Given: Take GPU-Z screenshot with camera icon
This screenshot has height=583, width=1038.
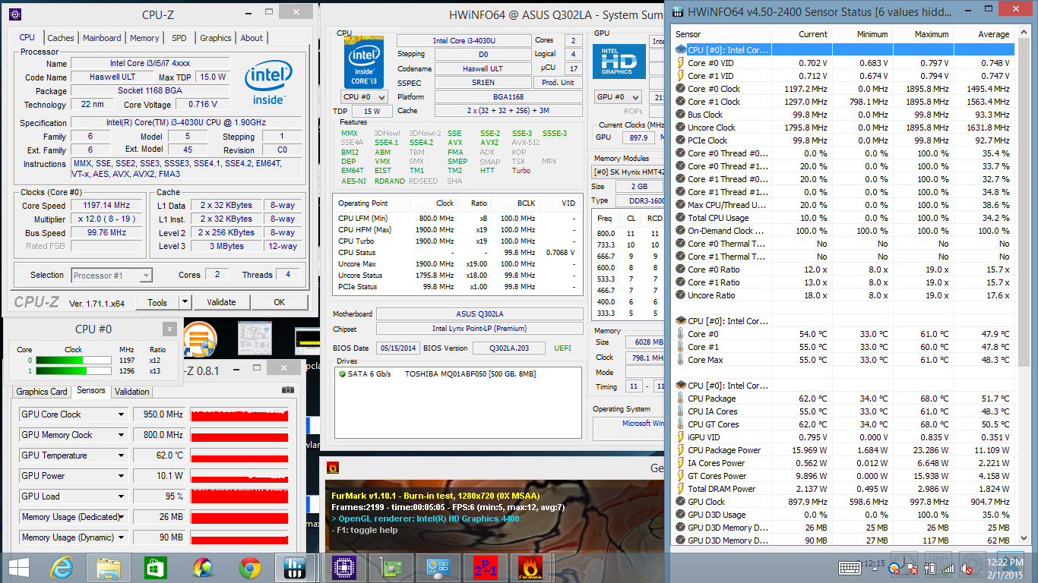Looking at the screenshot, I should click(x=288, y=389).
